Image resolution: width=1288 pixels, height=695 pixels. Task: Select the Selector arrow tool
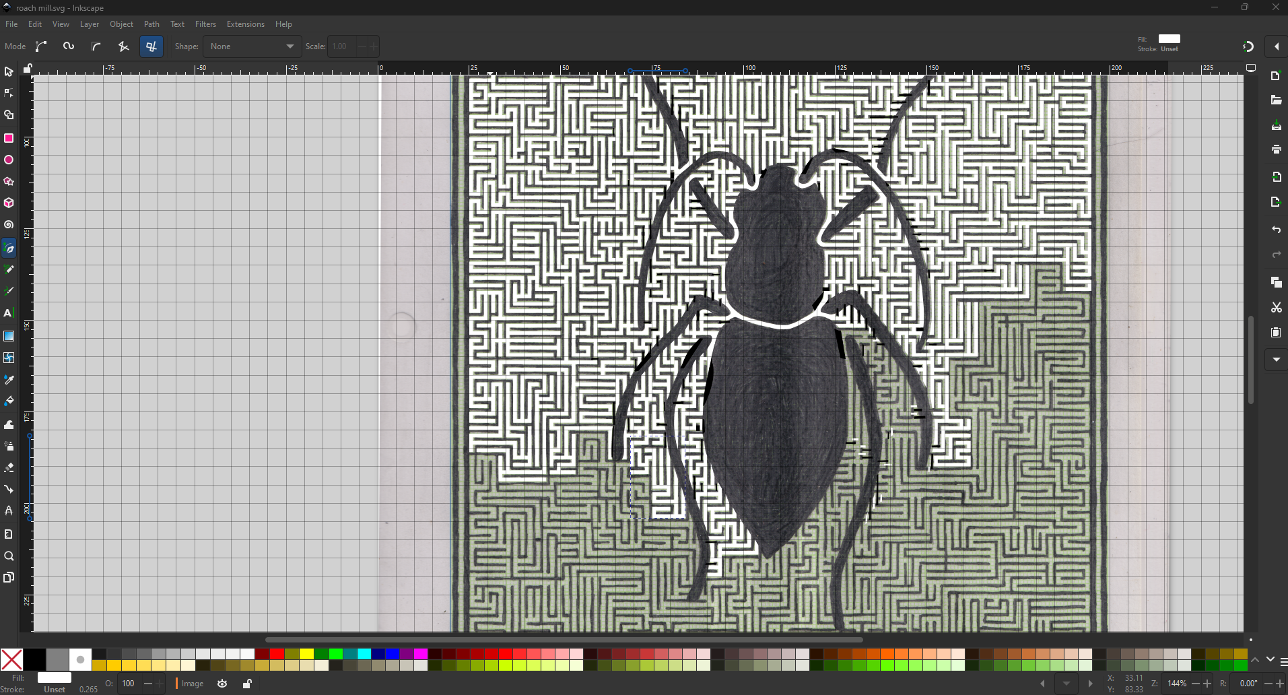pos(9,71)
